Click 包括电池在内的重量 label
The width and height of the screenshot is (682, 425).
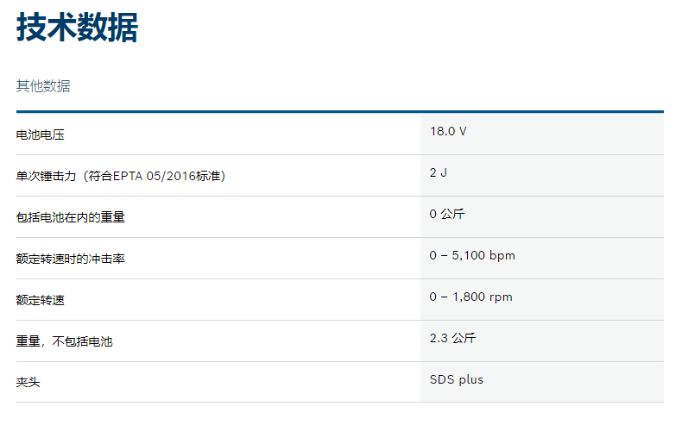click(x=71, y=218)
